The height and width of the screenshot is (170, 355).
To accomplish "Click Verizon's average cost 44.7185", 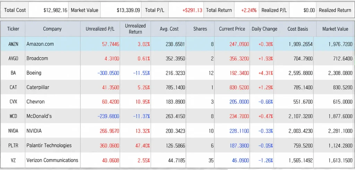I will 176,160.
